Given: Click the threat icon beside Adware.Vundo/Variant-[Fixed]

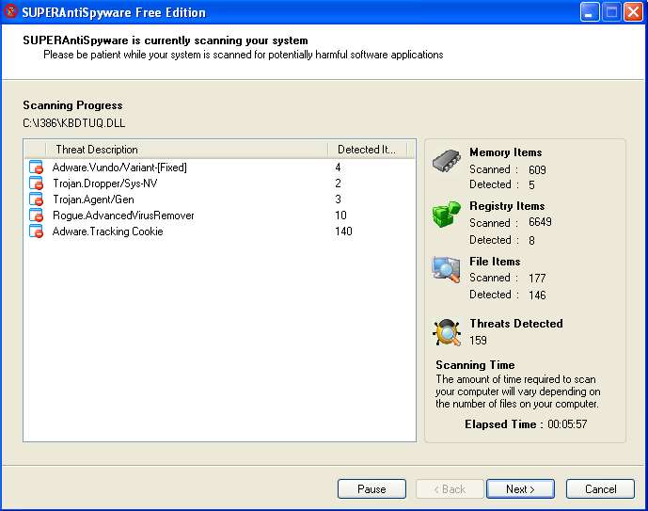Looking at the screenshot, I should click(37, 168).
